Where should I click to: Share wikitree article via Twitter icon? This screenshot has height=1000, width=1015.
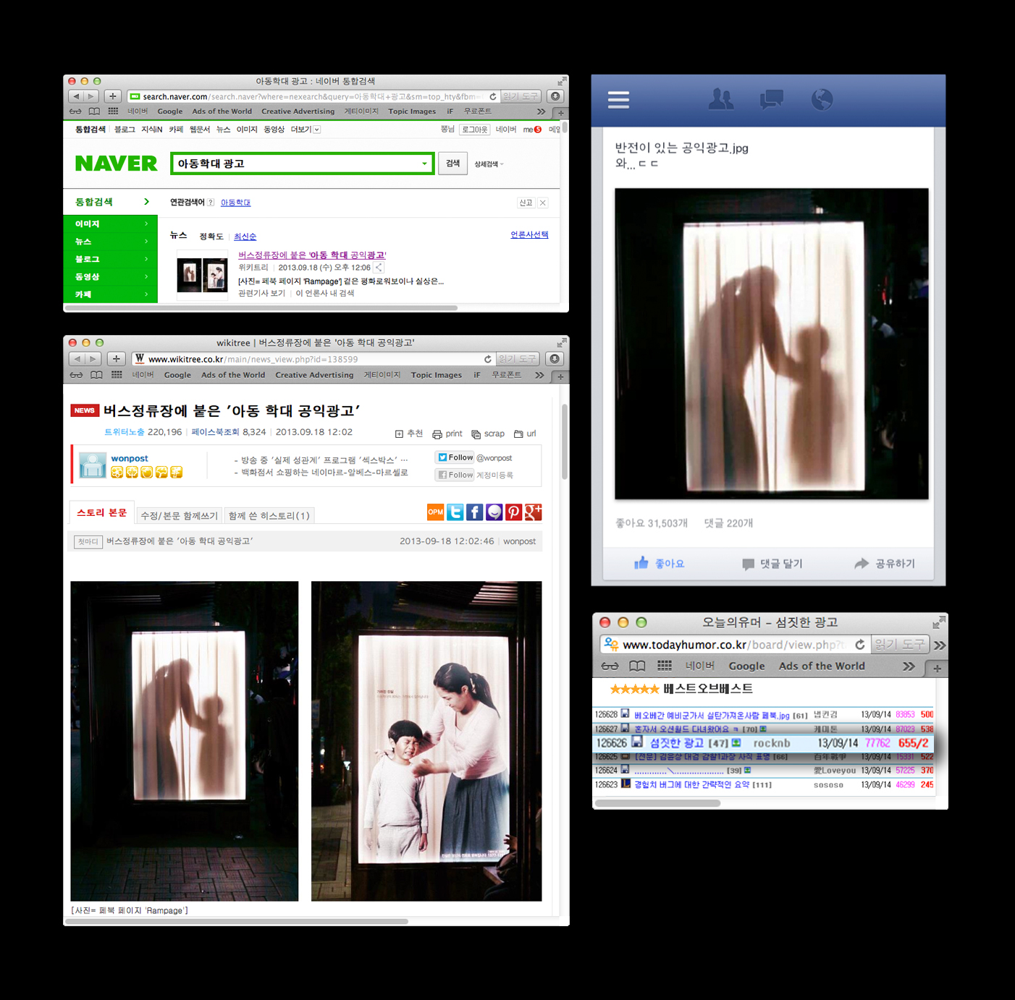point(455,512)
